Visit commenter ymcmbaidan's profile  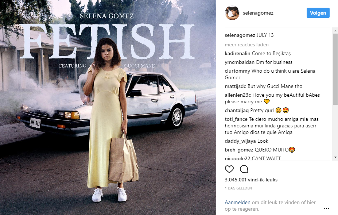239,62
